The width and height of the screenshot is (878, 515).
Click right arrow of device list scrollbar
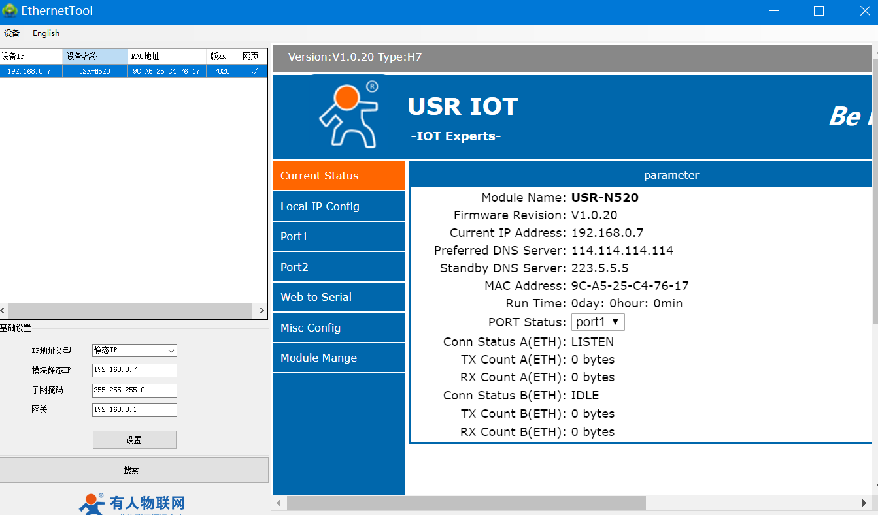pyautogui.click(x=262, y=311)
